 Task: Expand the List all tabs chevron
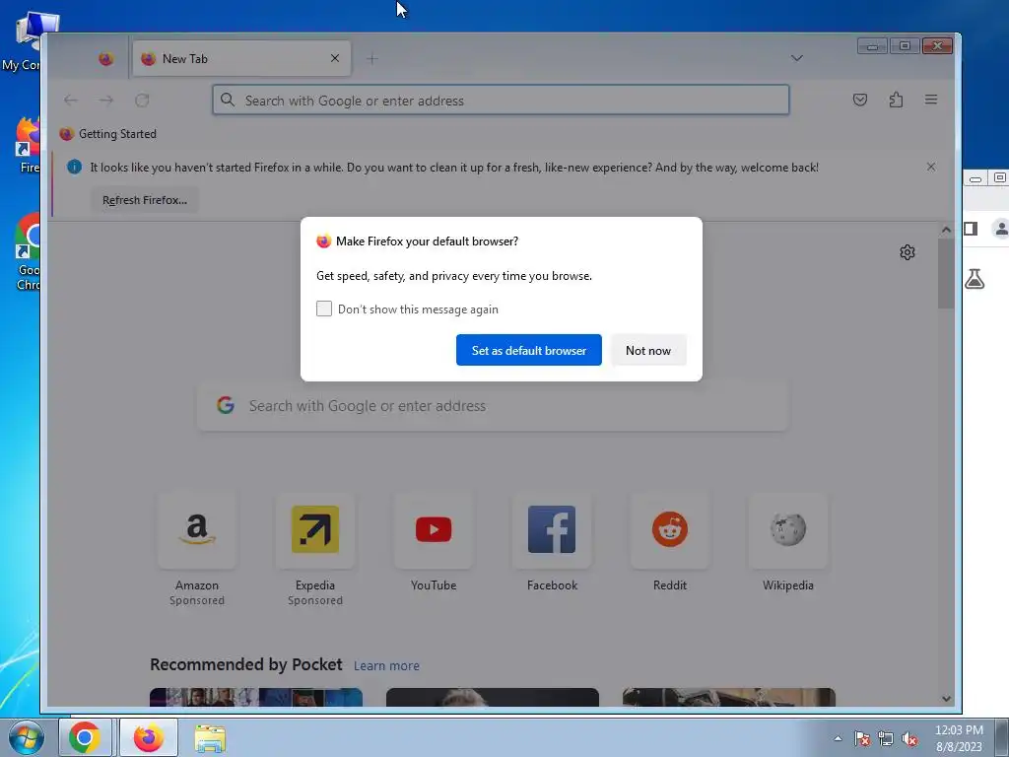pos(796,58)
